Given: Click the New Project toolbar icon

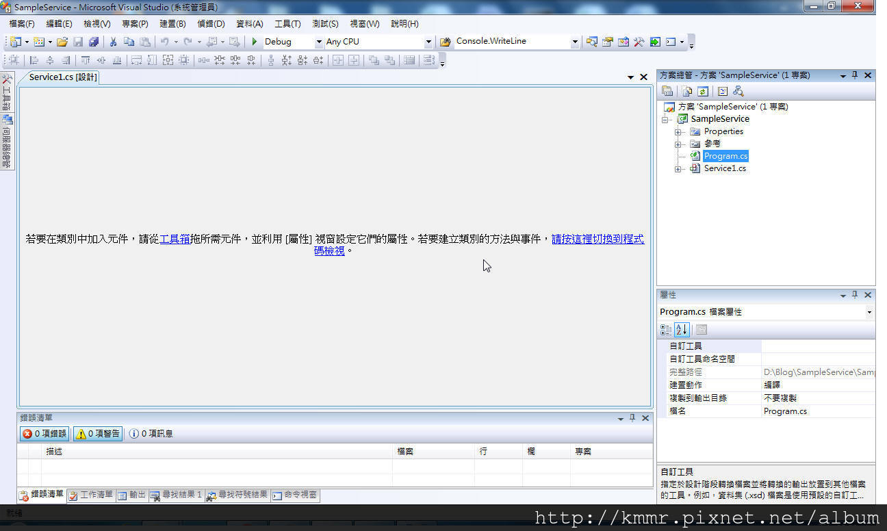Looking at the screenshot, I should click(16, 42).
